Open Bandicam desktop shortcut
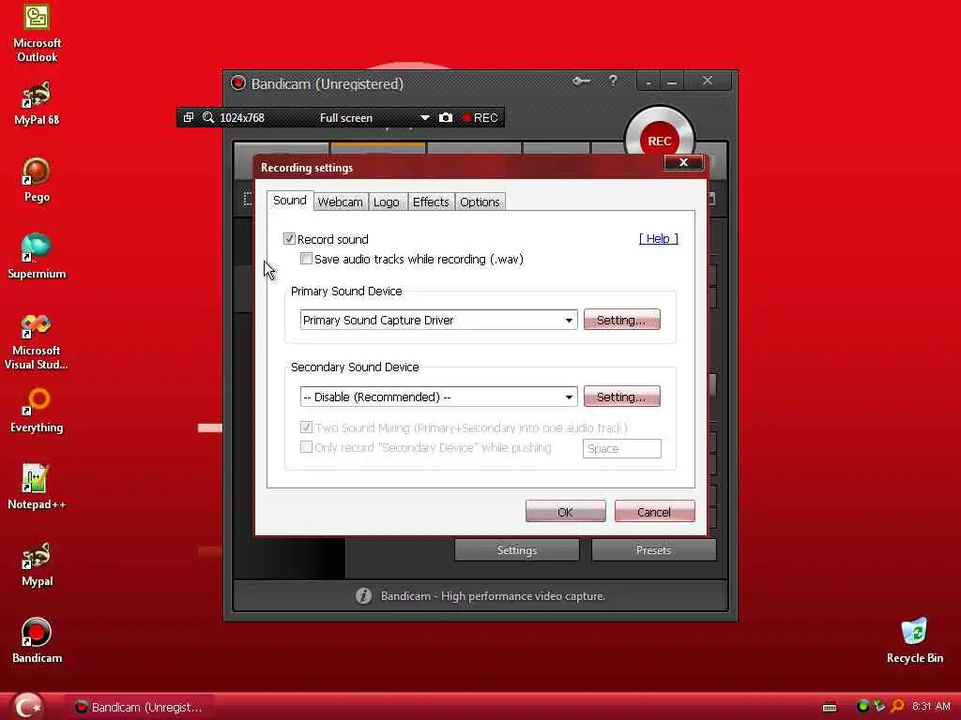961x720 pixels. click(37, 640)
